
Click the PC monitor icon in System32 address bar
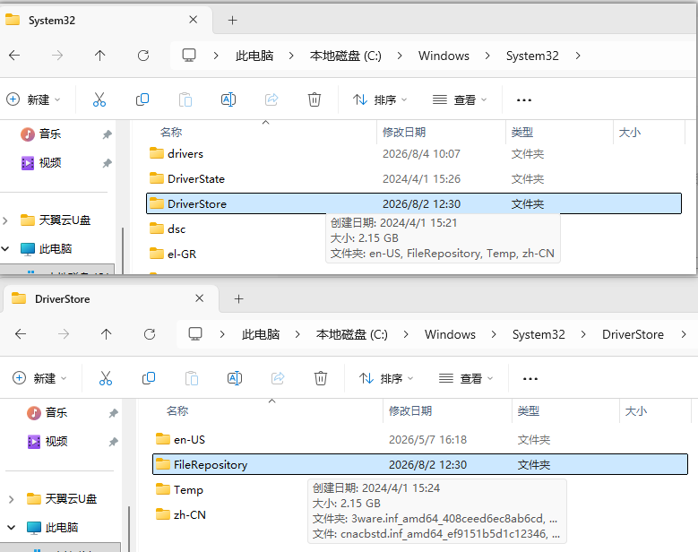click(x=189, y=56)
